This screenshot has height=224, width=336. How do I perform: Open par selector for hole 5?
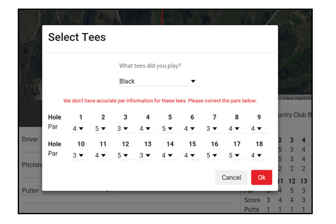pyautogui.click(x=170, y=129)
